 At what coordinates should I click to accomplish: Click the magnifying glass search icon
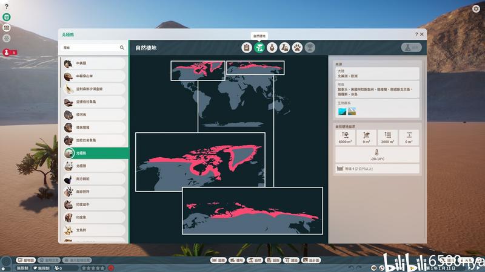click(x=122, y=48)
